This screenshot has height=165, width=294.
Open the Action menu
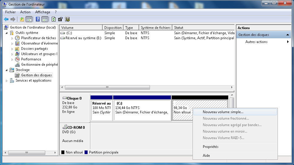(25, 12)
